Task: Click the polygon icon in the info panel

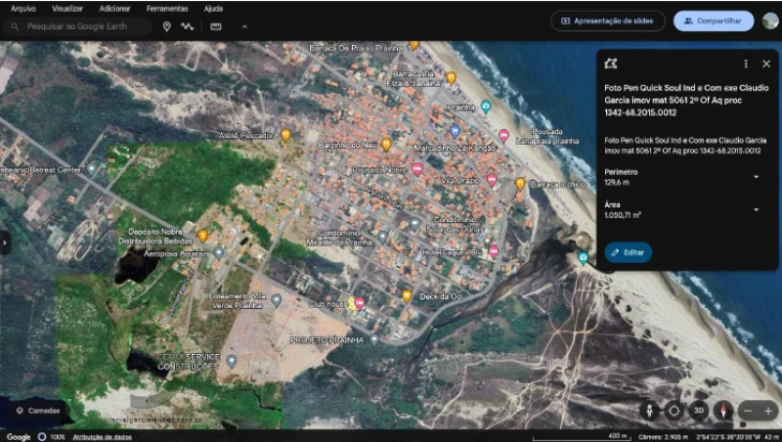Action: coord(610,64)
